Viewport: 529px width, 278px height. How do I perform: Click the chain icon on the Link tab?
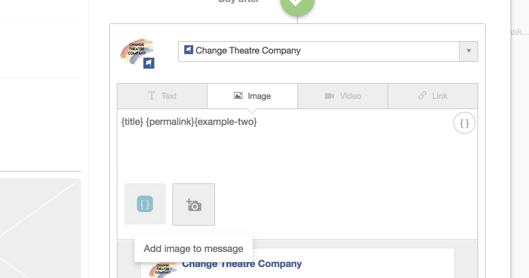point(423,96)
